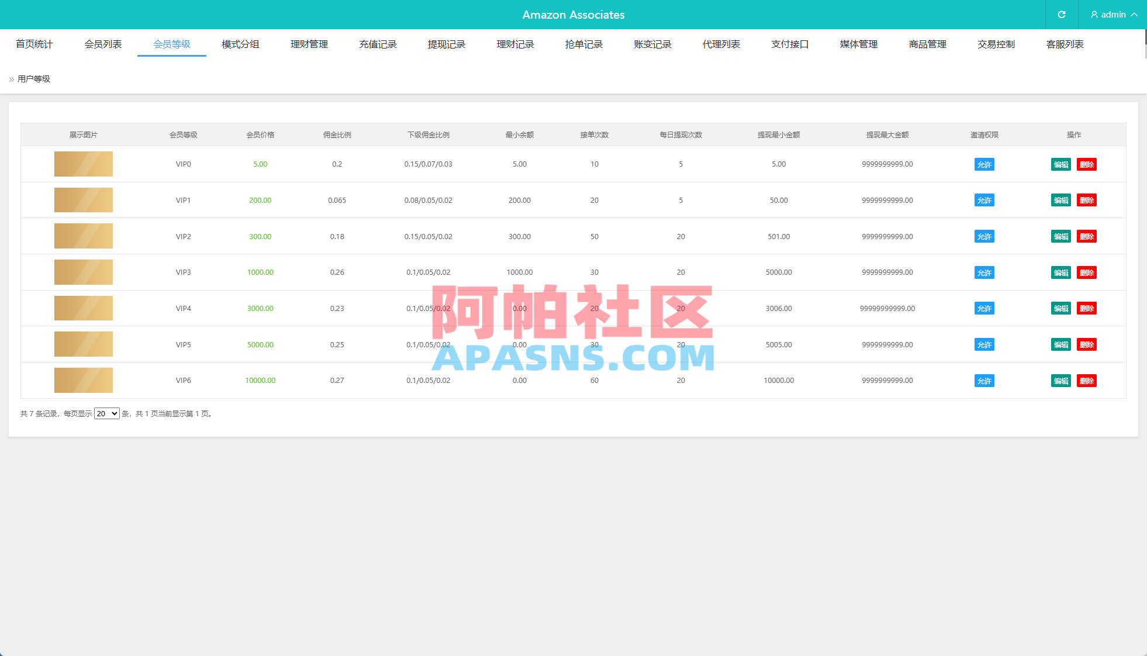
Task: Expand the admin menu in top right corner
Action: coord(1114,15)
